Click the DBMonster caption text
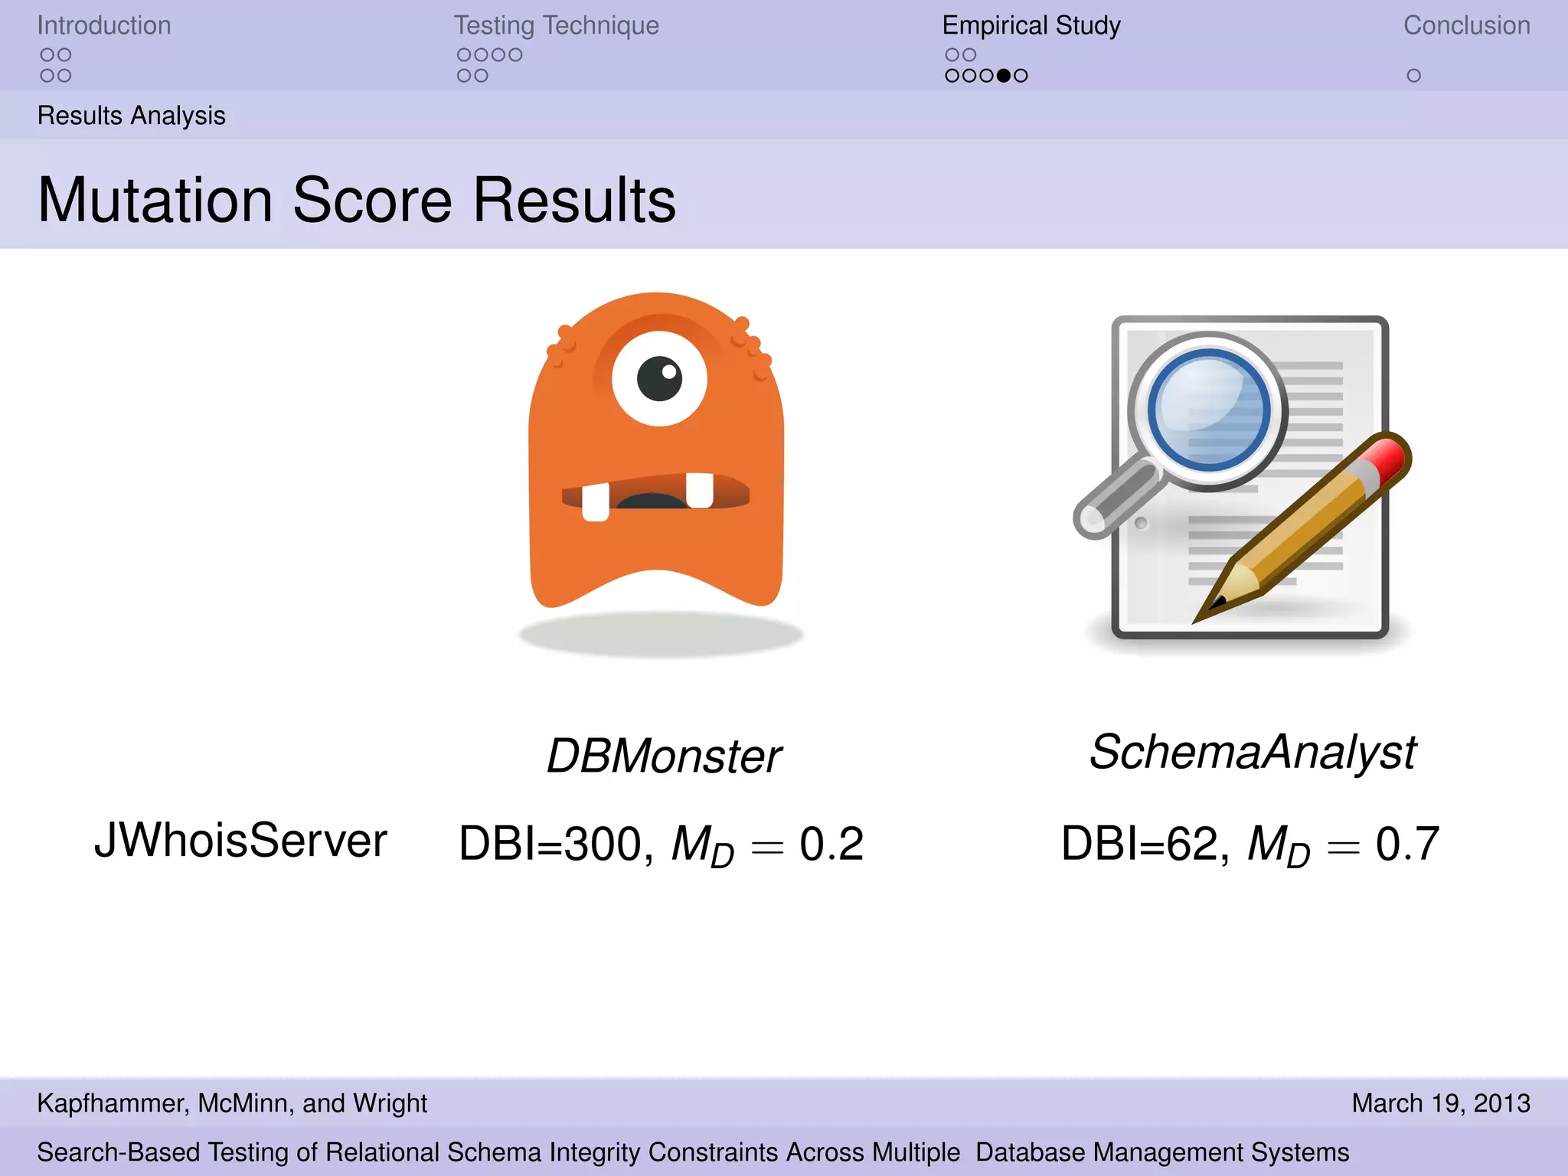 coord(664,756)
